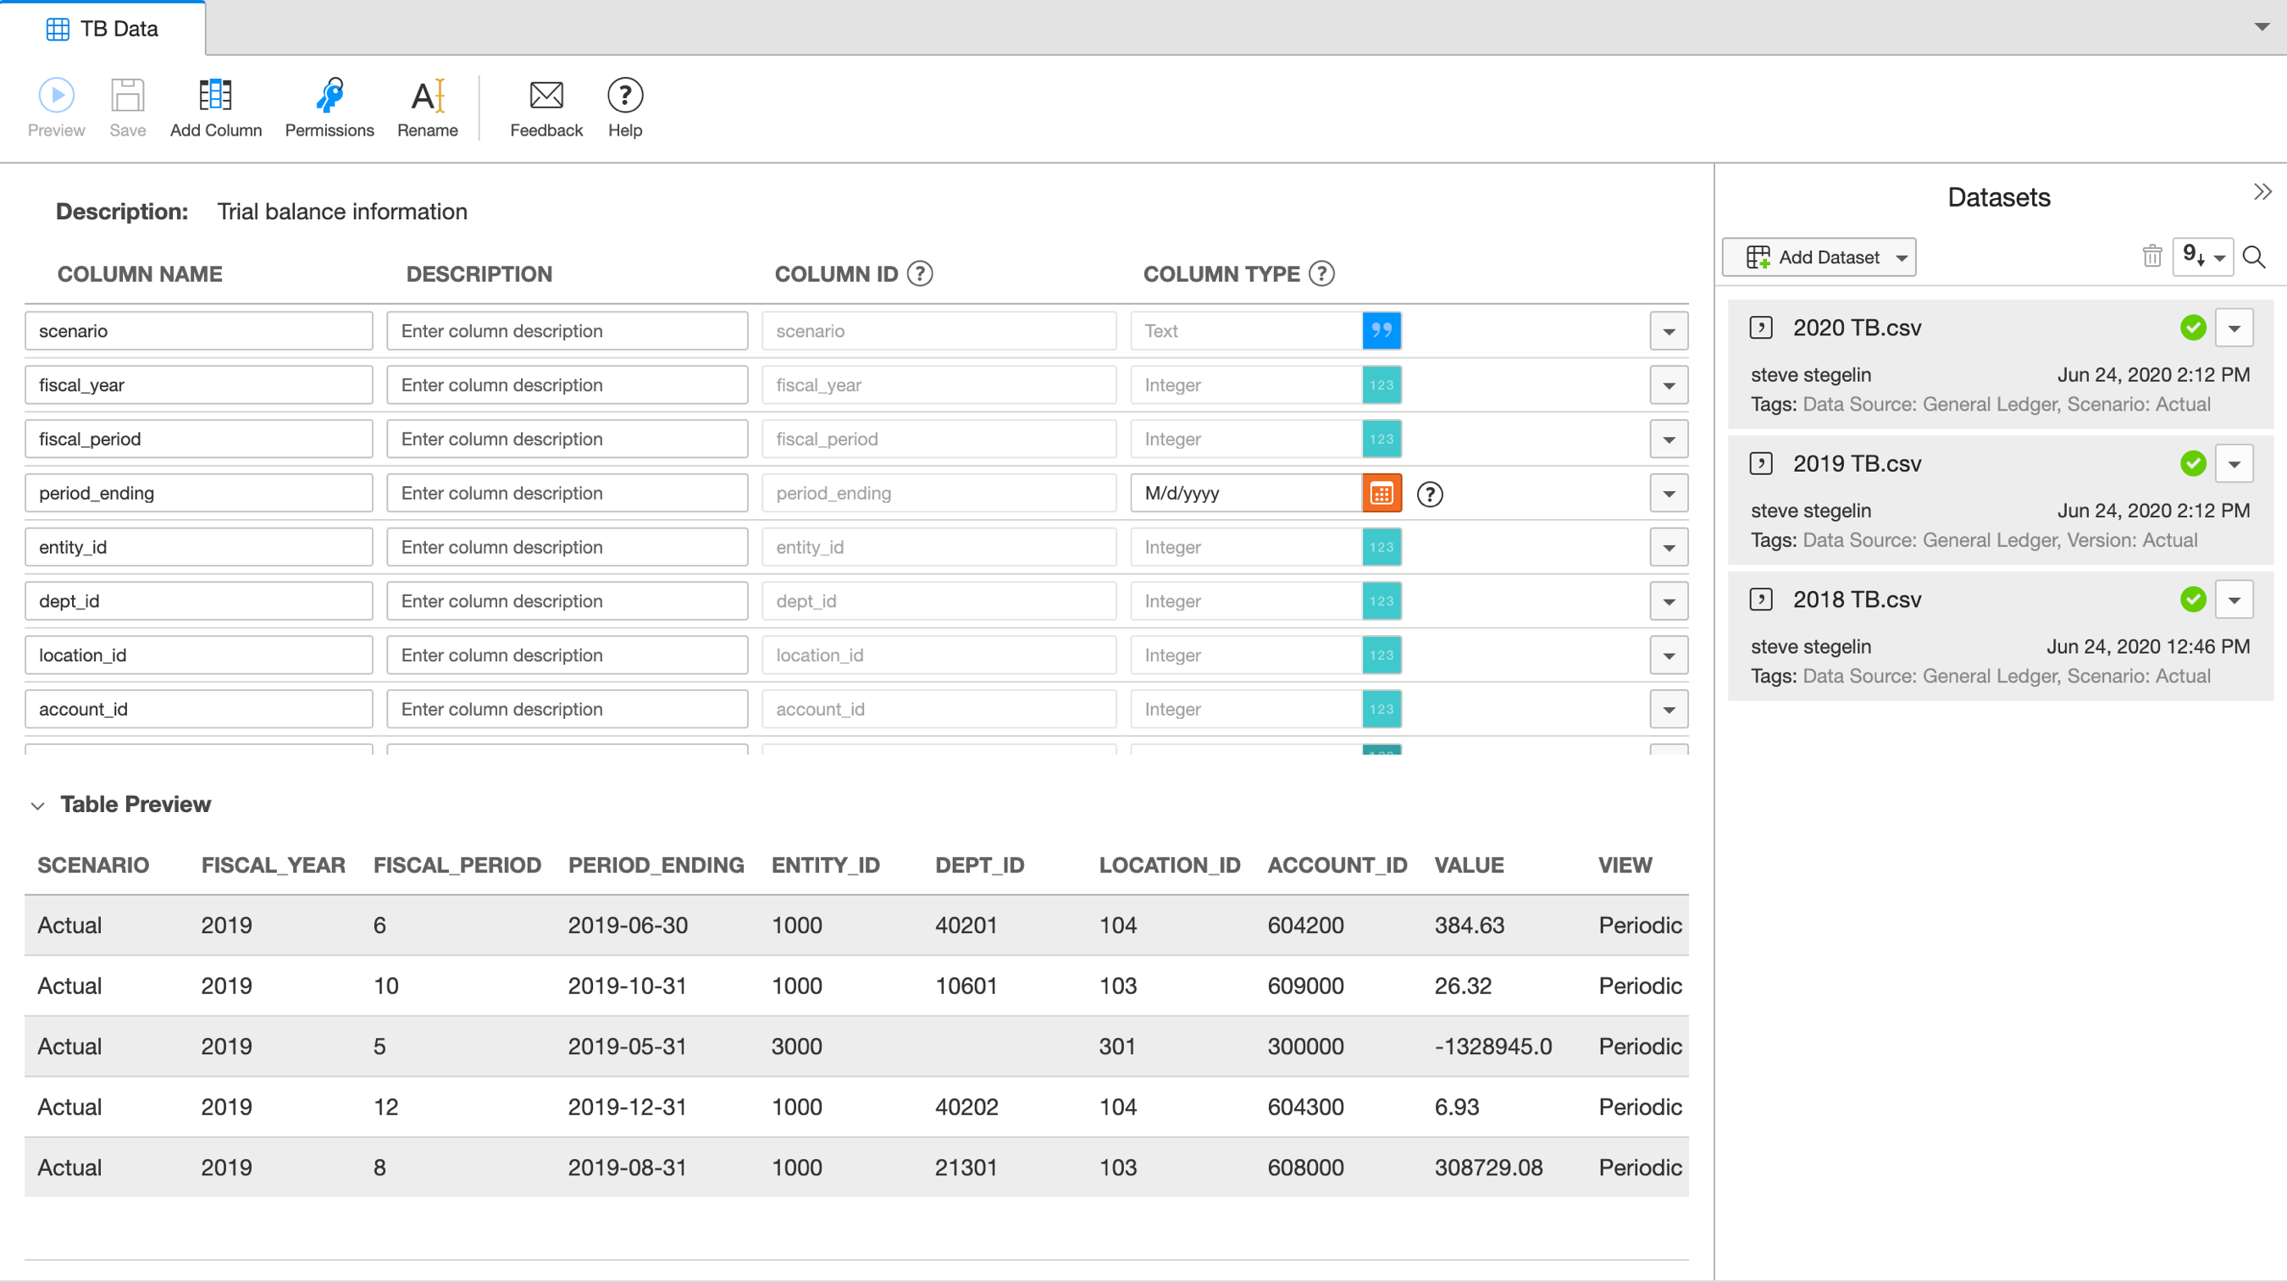Collapse the Table Preview section

pos(37,805)
